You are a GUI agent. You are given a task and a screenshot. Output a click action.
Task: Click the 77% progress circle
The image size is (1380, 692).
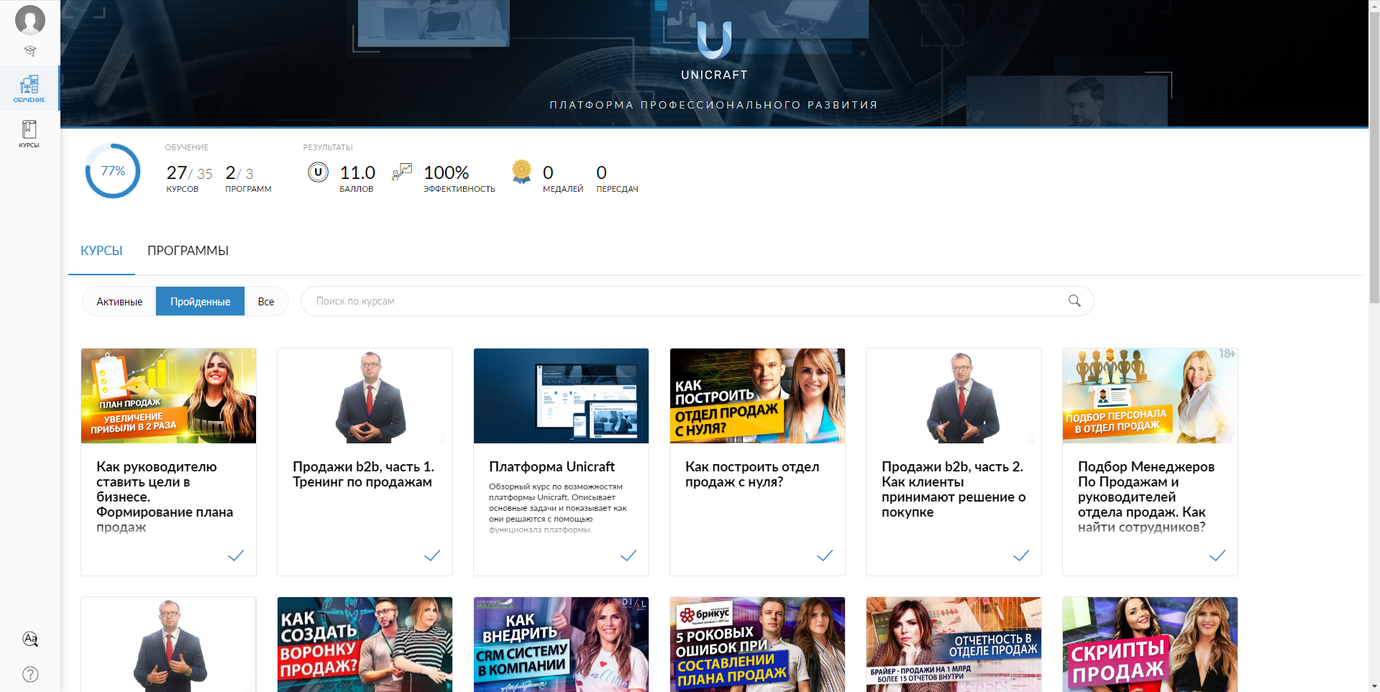tap(113, 171)
